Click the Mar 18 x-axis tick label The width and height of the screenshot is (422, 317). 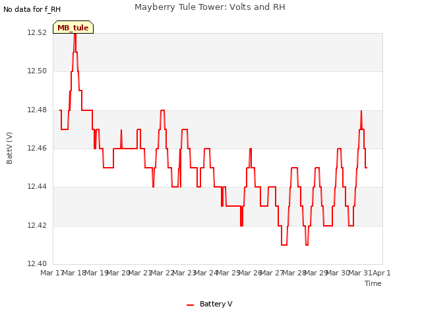[x=74, y=273]
